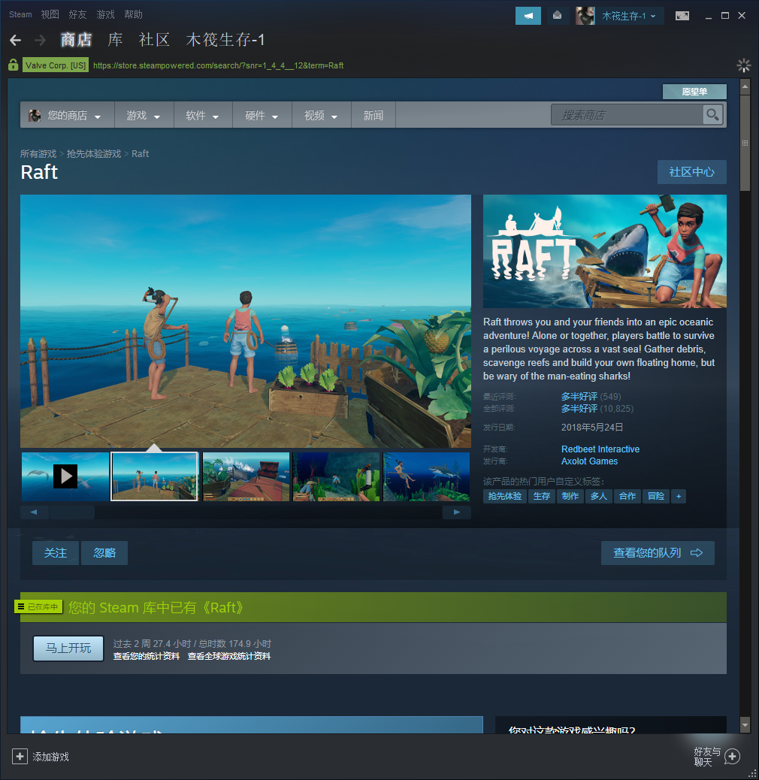Play the trailer video thumbnail
The height and width of the screenshot is (780, 759).
(x=65, y=476)
